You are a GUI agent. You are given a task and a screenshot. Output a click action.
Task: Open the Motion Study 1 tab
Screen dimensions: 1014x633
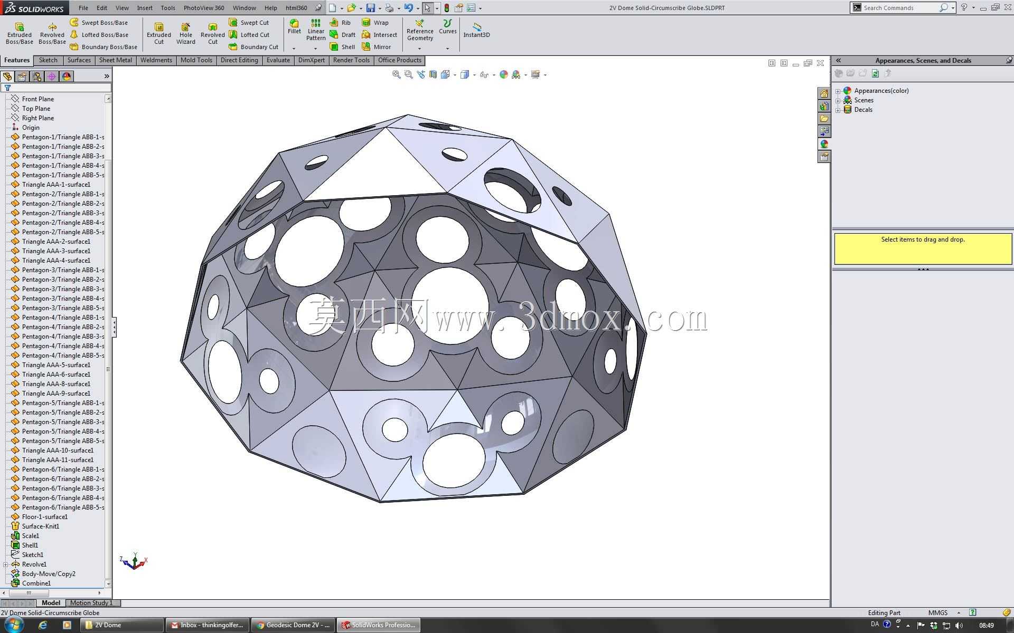click(x=91, y=602)
